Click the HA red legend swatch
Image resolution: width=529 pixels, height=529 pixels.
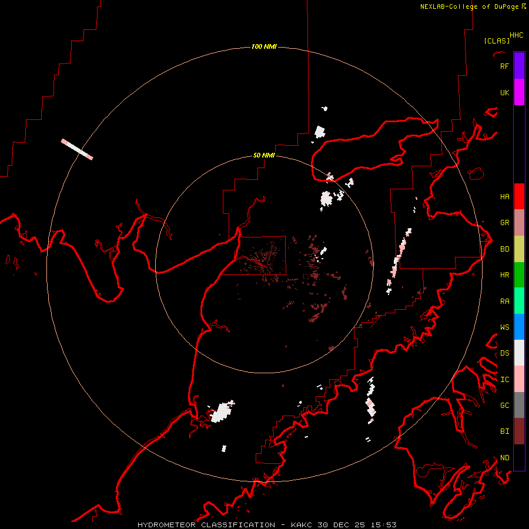519,196
